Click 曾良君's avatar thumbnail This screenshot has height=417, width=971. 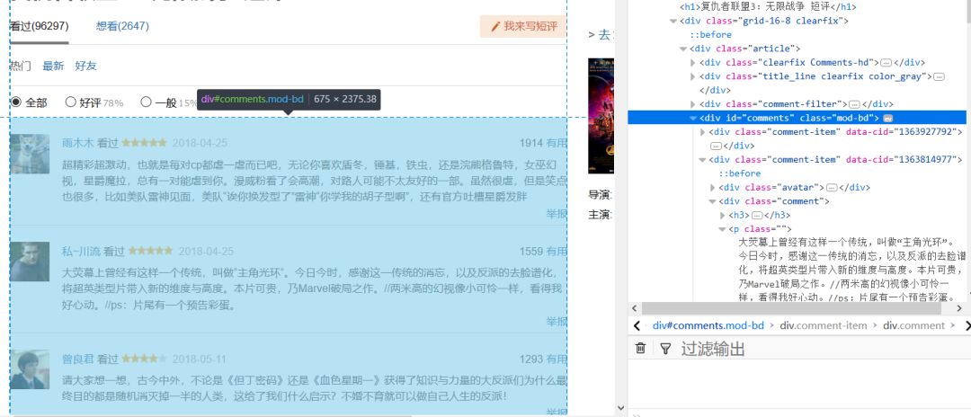(30, 369)
